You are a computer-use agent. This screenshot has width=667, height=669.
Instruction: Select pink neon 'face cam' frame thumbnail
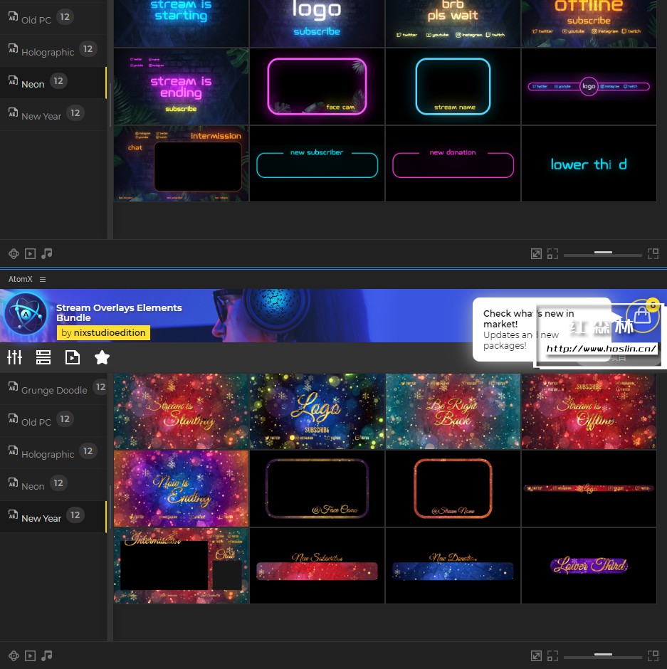point(317,86)
